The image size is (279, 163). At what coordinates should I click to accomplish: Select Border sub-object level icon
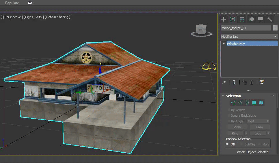247,103
